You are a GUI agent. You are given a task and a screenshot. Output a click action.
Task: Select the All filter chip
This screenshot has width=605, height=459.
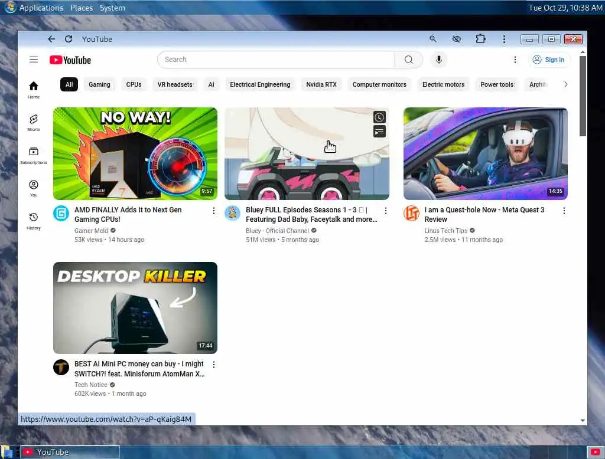pos(69,84)
